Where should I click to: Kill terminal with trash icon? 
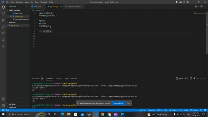194,79
